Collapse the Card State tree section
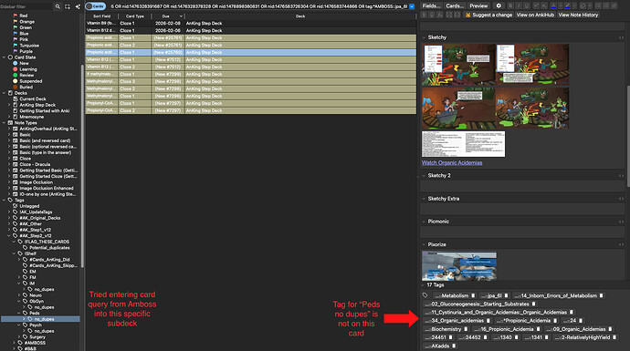This screenshot has height=351, width=630. 4,57
